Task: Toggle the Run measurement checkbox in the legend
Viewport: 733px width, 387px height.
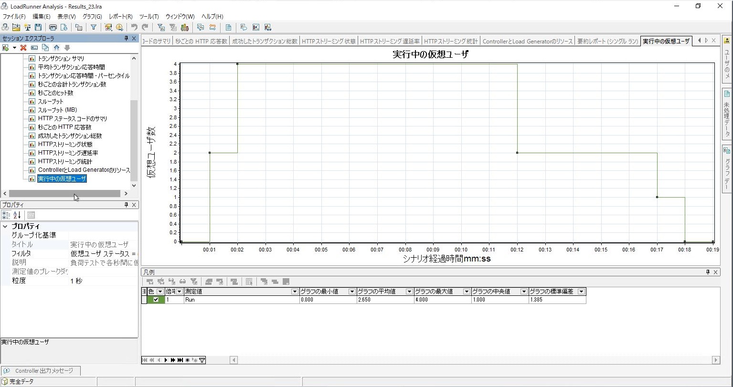Action: pos(156,299)
